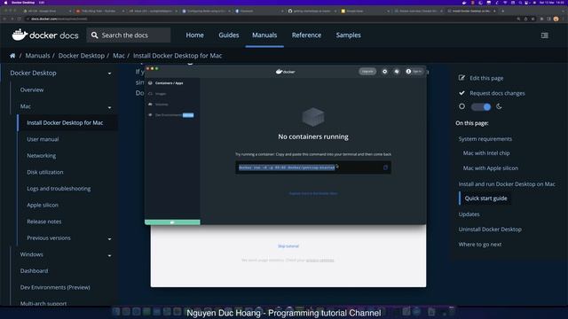Image resolution: width=568 pixels, height=319 pixels.
Task: Click the Request docs changes checkmark icon
Action: click(x=461, y=93)
